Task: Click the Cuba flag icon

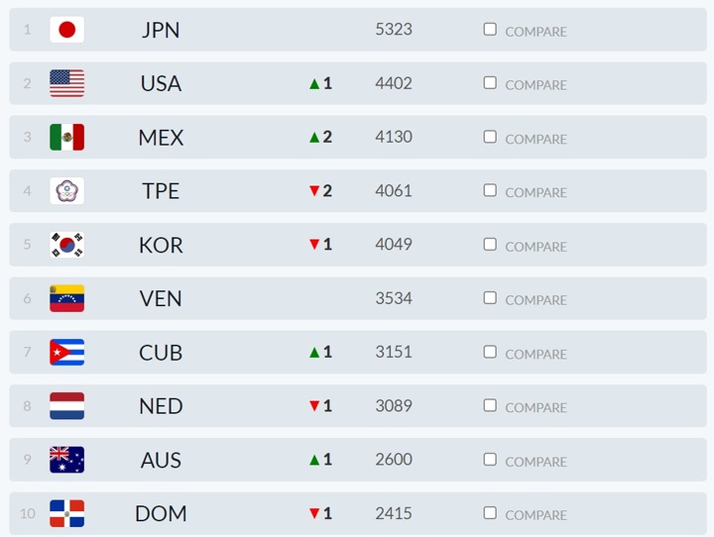Action: 66,352
